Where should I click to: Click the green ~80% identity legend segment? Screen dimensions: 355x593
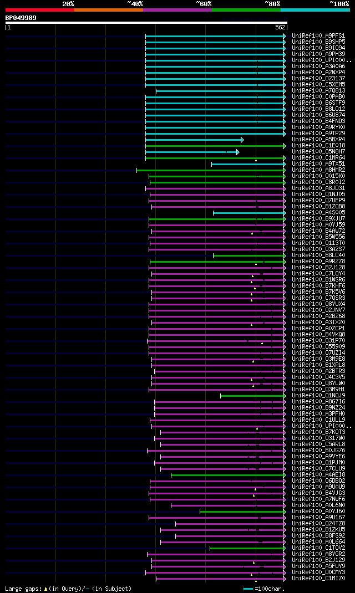point(246,9)
